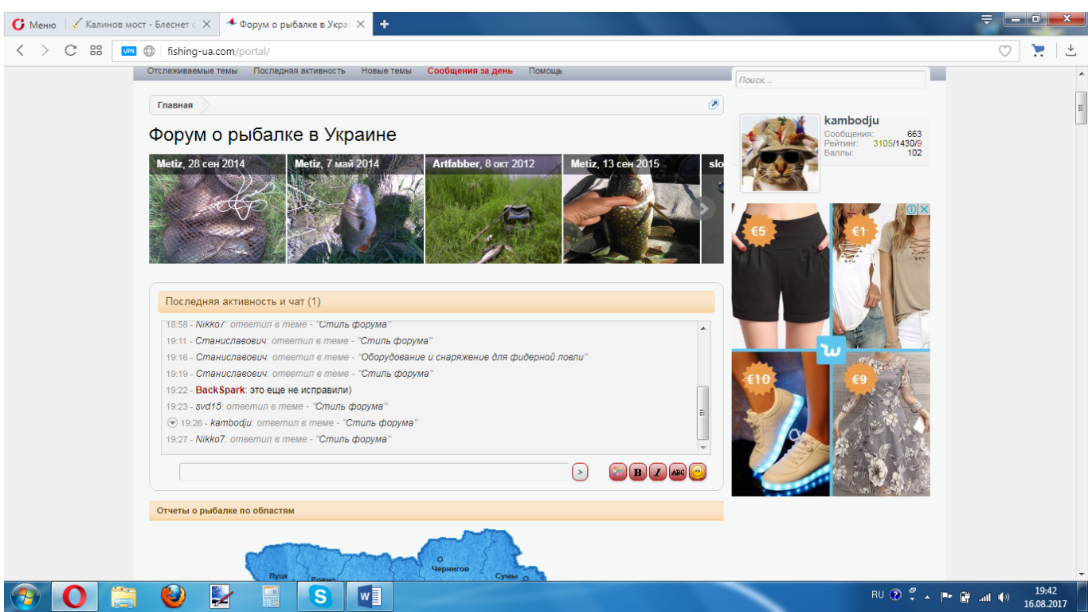The image size is (1088, 612).
Task: Click the chat message input field
Action: [374, 472]
